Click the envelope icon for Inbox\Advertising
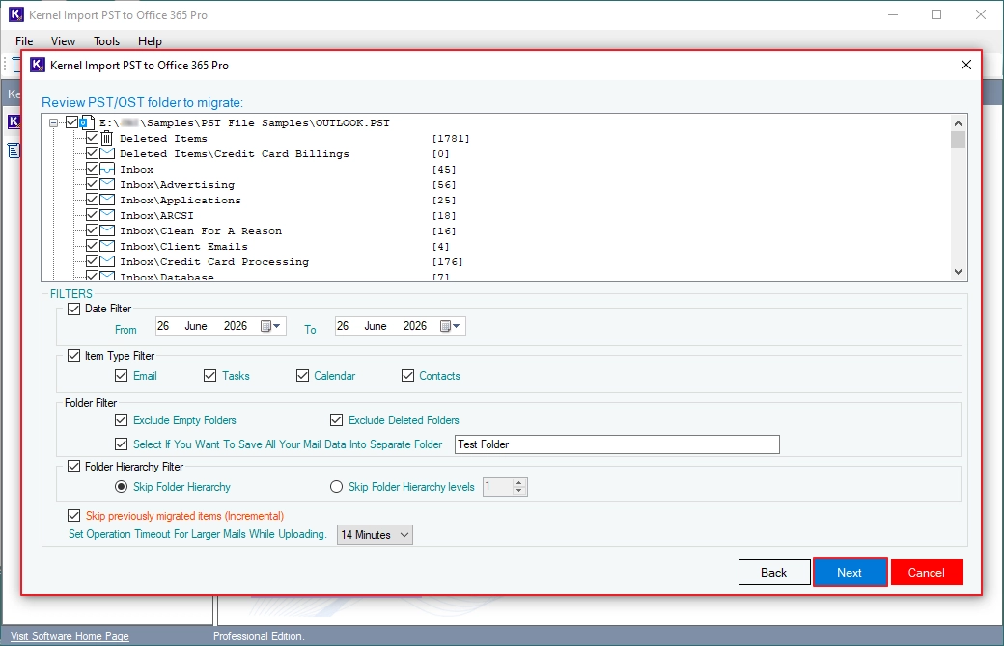The width and height of the screenshot is (1004, 646). click(x=107, y=184)
